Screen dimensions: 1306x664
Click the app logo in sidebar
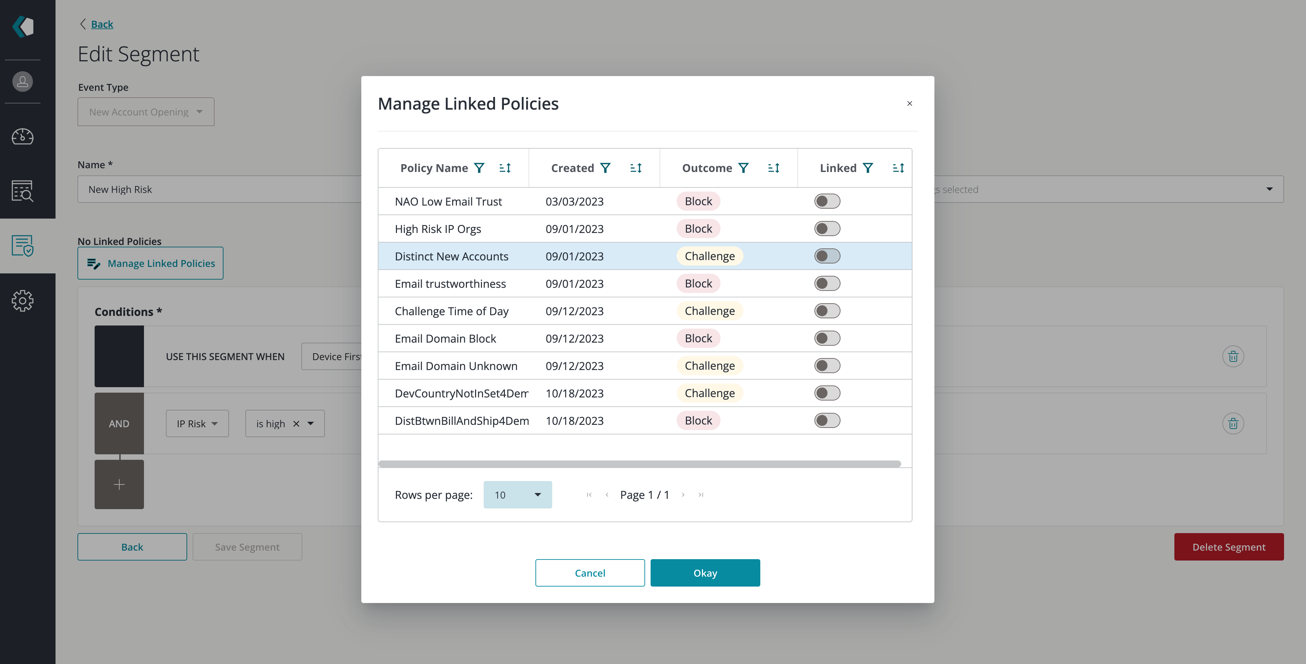coord(23,26)
